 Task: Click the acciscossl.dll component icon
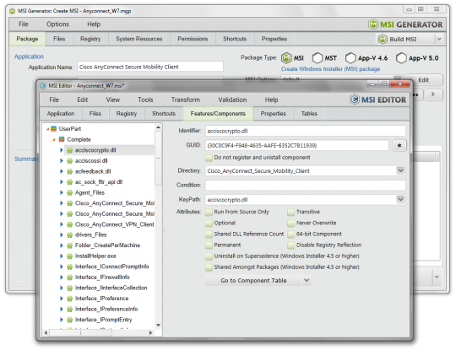[69, 160]
